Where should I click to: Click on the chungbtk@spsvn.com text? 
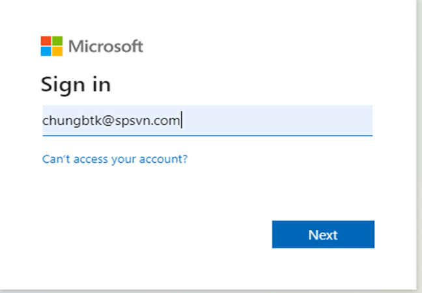coord(111,121)
